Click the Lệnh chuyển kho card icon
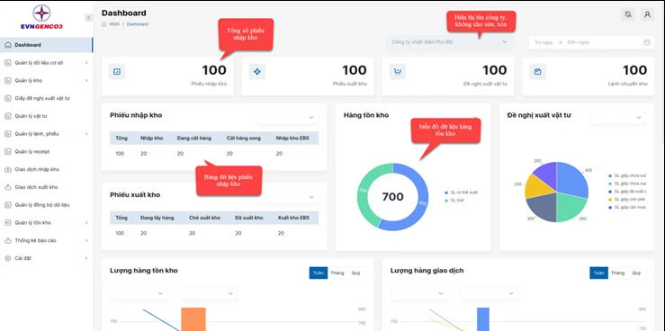The height and width of the screenshot is (331, 665). pos(538,72)
